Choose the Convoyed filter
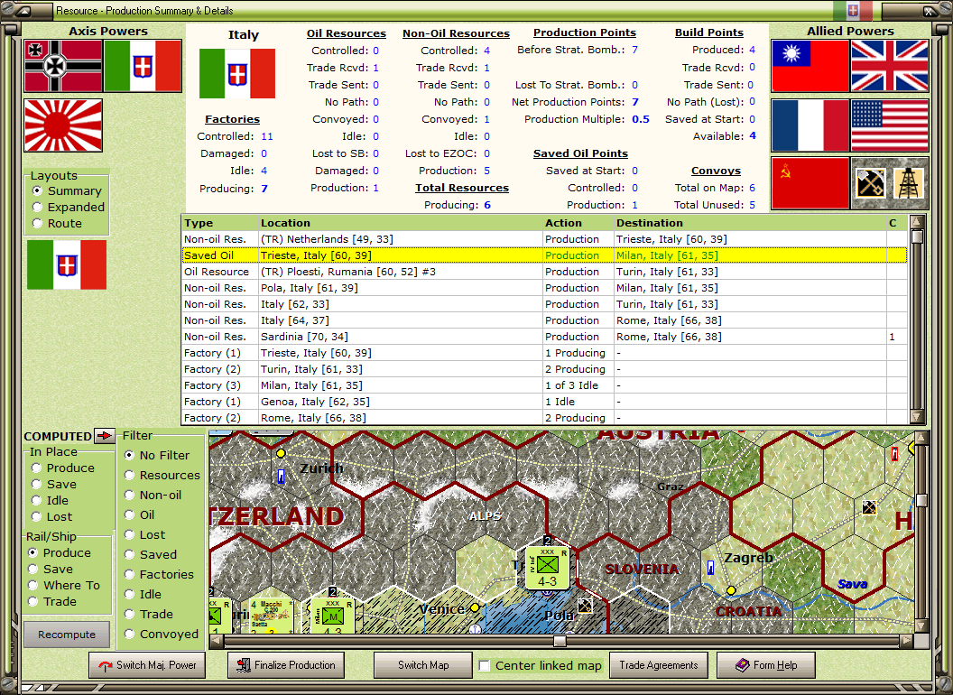 (x=129, y=634)
